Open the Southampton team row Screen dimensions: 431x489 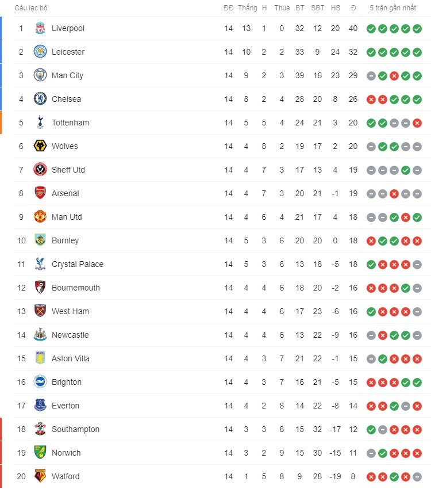pyautogui.click(x=222, y=429)
